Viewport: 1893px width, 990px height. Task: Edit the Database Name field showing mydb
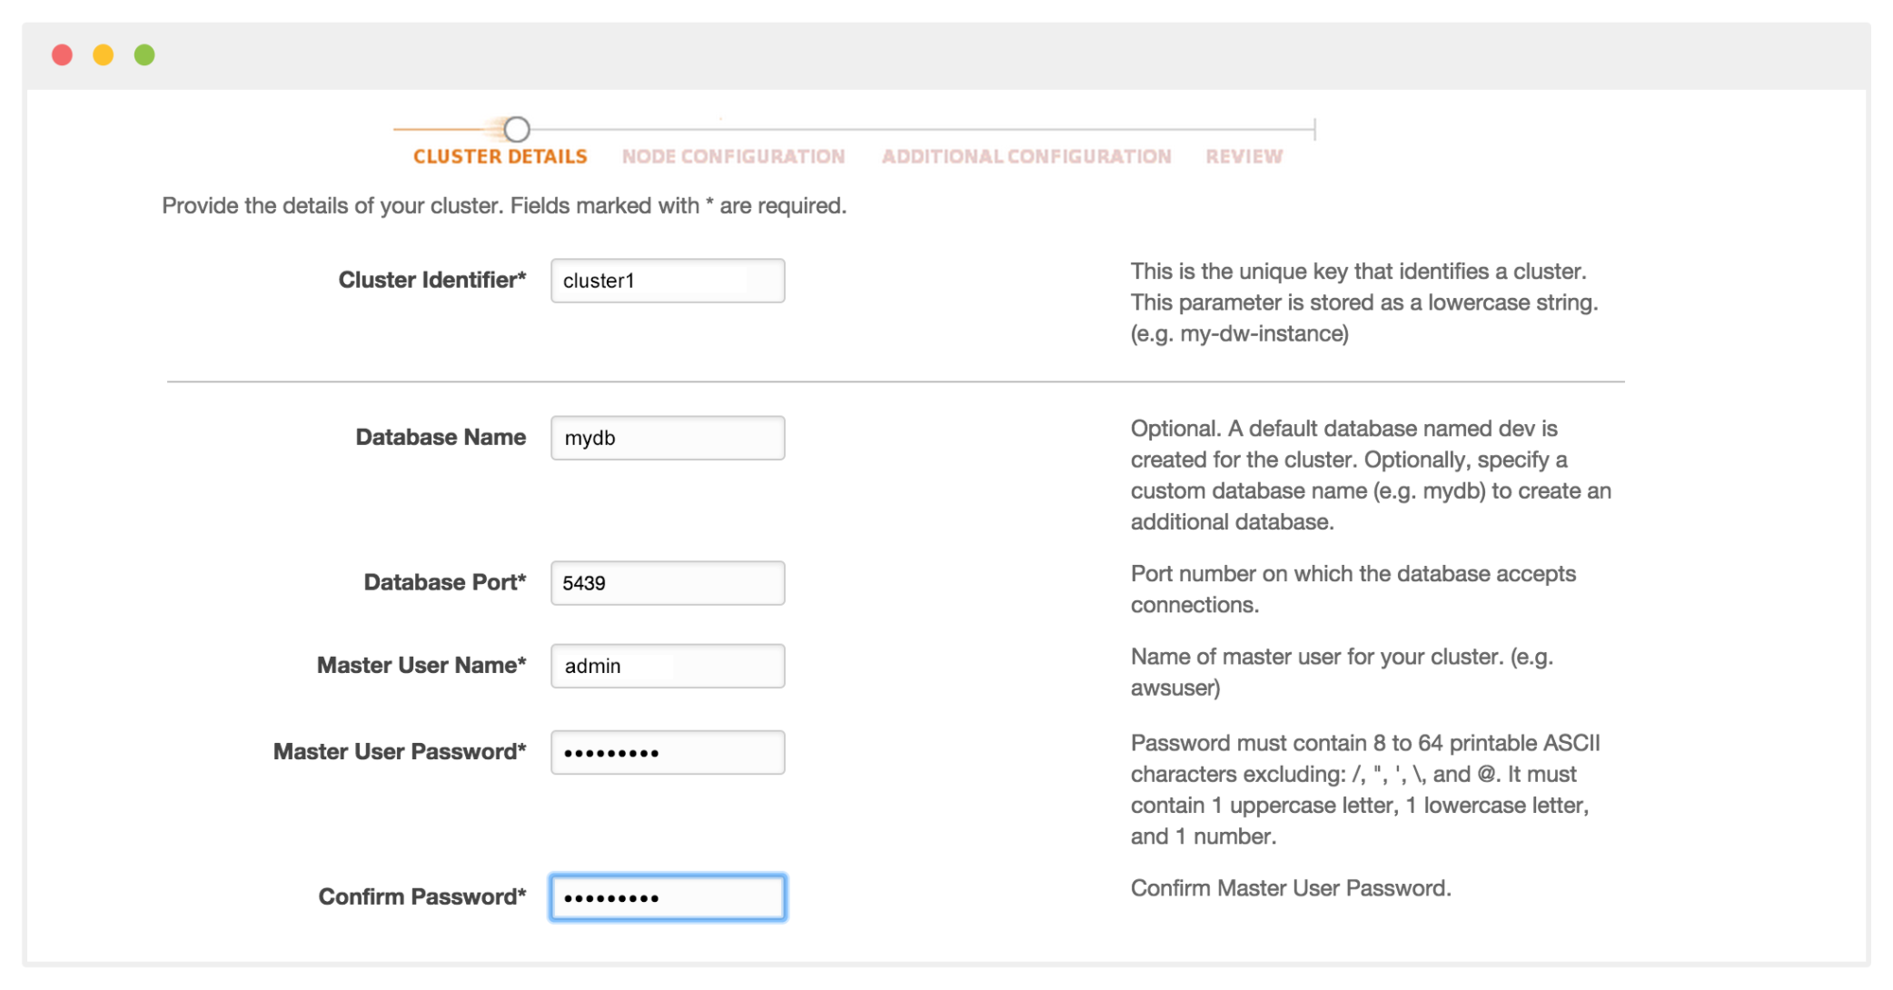(x=667, y=437)
